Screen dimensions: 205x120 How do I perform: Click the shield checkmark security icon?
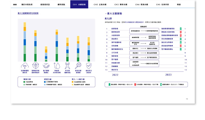[x=89, y=66]
